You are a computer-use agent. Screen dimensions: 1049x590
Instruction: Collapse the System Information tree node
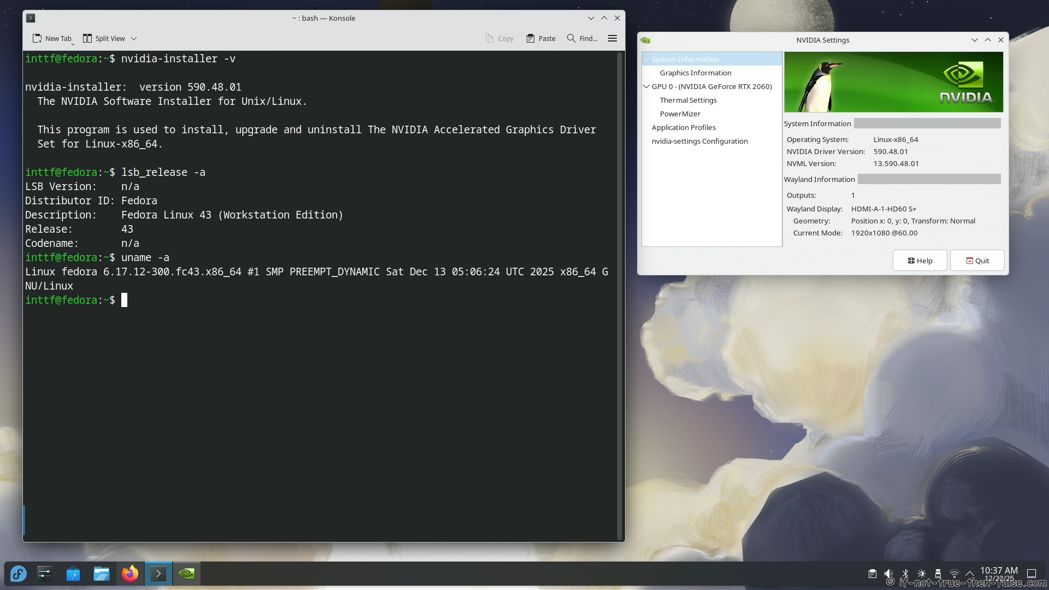coord(646,59)
